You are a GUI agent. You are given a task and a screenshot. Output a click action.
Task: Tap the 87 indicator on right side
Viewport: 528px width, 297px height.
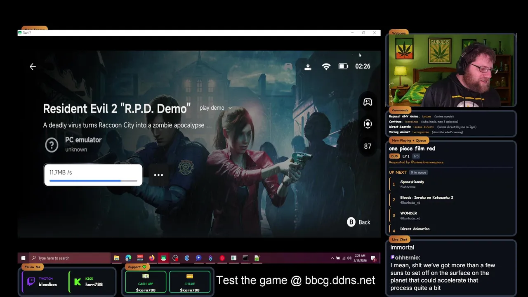[x=368, y=146]
